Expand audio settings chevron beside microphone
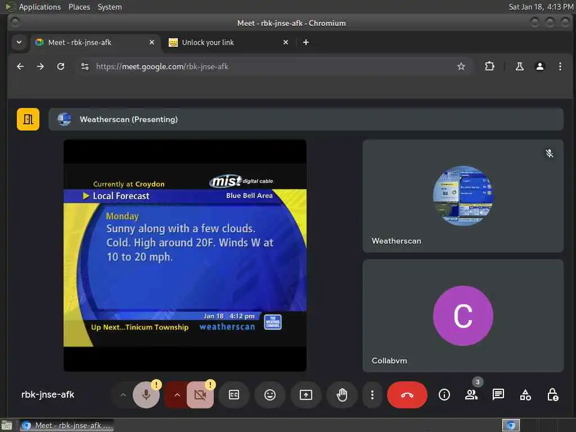 (123, 395)
